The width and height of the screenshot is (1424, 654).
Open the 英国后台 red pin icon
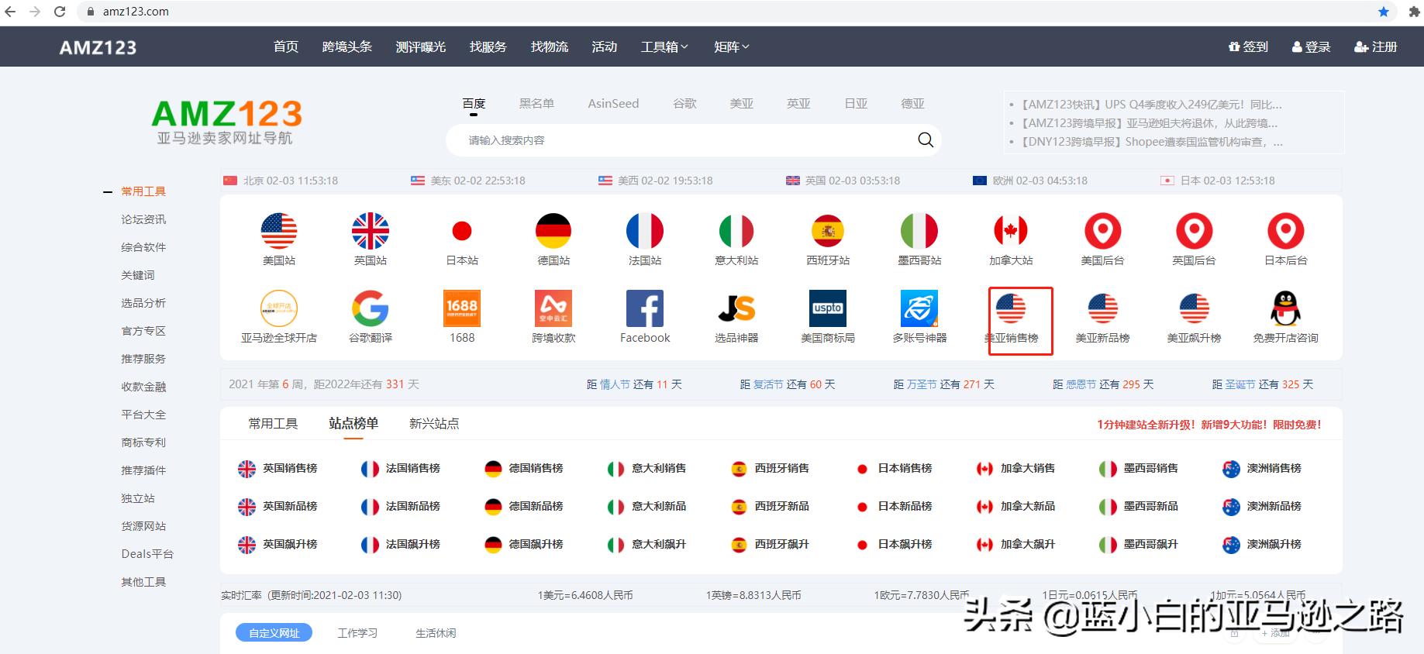click(1194, 230)
